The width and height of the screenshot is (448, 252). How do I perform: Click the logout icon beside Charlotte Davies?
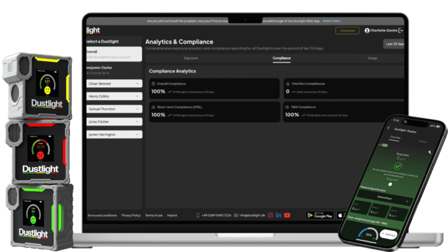coord(400,30)
